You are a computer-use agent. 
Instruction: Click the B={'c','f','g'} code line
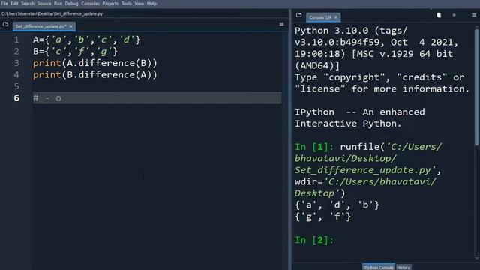tap(75, 52)
